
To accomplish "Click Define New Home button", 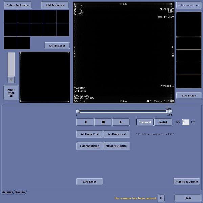I will [x=188, y=5].
